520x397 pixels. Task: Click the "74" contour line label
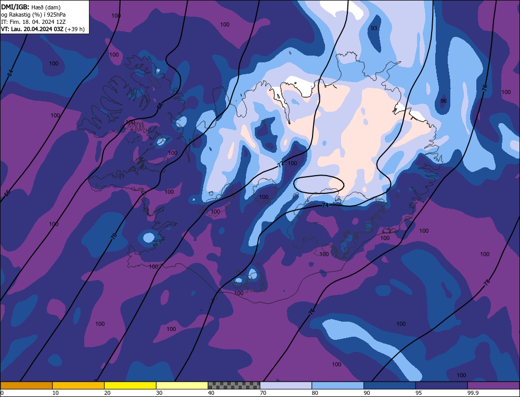click(326, 205)
